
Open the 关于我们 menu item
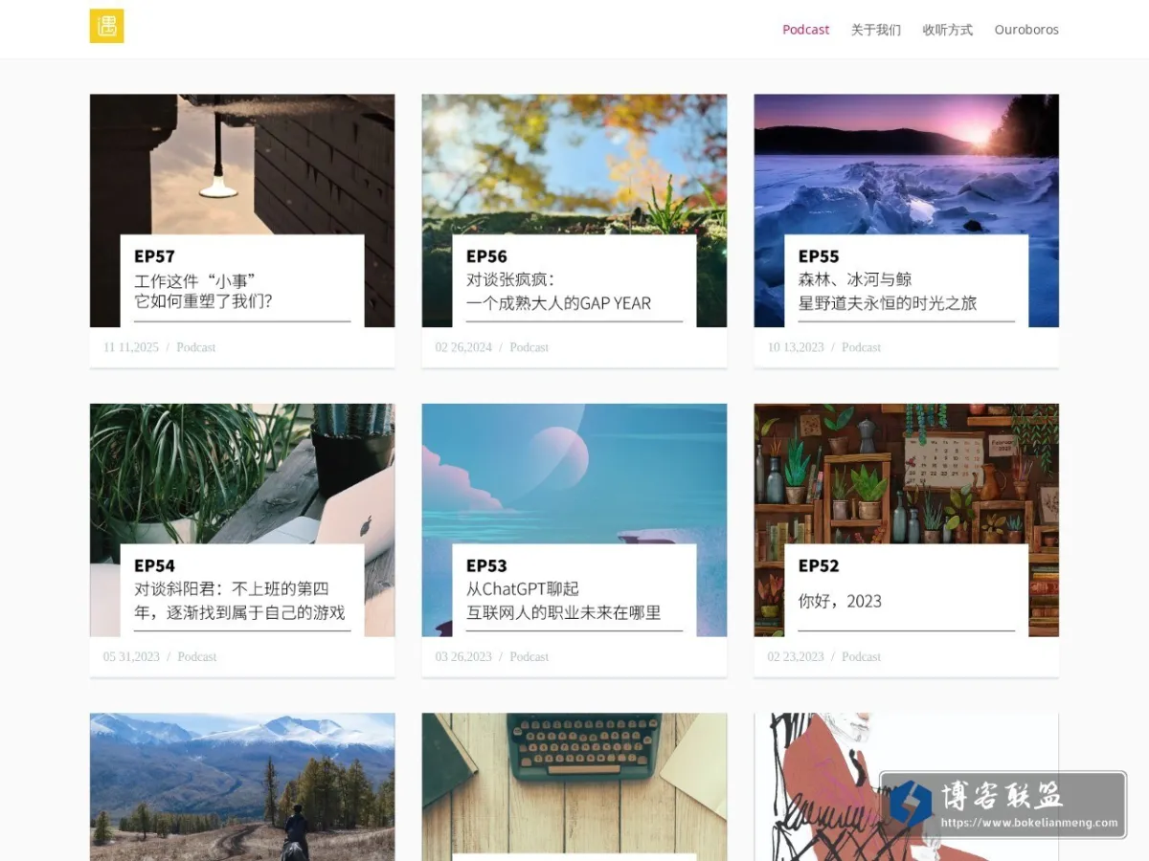pos(876,30)
